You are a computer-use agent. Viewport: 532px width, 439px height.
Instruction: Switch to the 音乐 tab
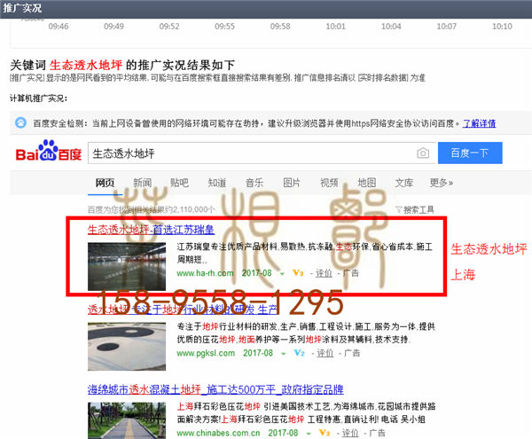coord(254,183)
